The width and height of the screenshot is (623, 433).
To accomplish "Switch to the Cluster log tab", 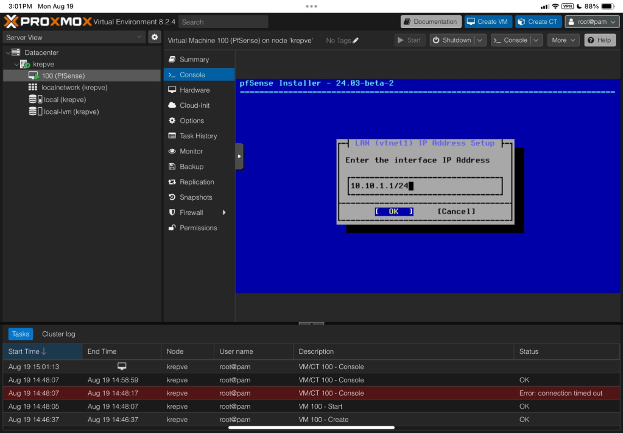I will point(58,334).
